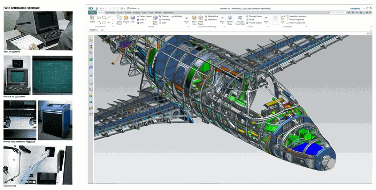Screen dimensions: 376x190
Task: Click the Shell command
Action: click(140, 23)
